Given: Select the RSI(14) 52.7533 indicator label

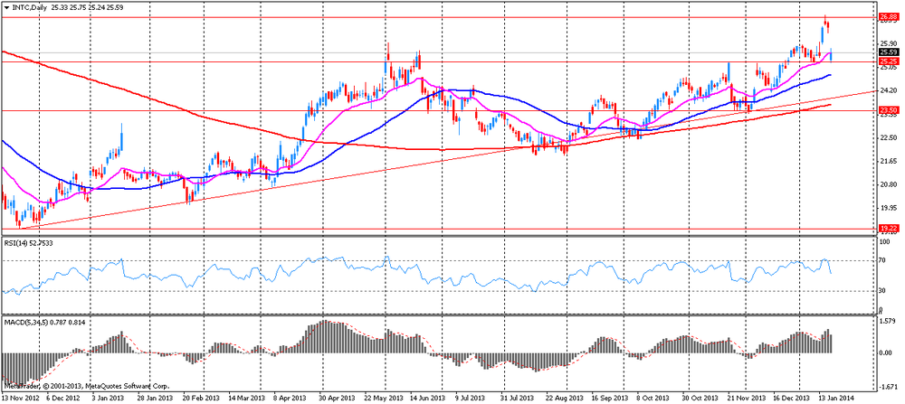Looking at the screenshot, I should pyautogui.click(x=28, y=242).
